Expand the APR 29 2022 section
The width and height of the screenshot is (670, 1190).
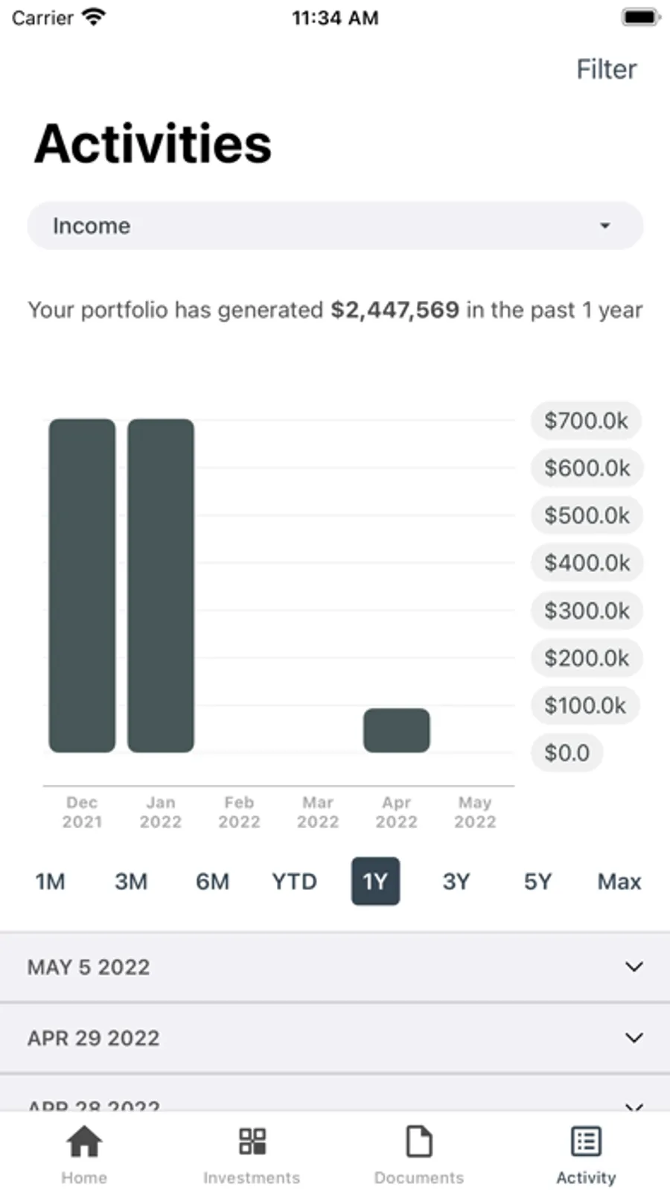[335, 1038]
